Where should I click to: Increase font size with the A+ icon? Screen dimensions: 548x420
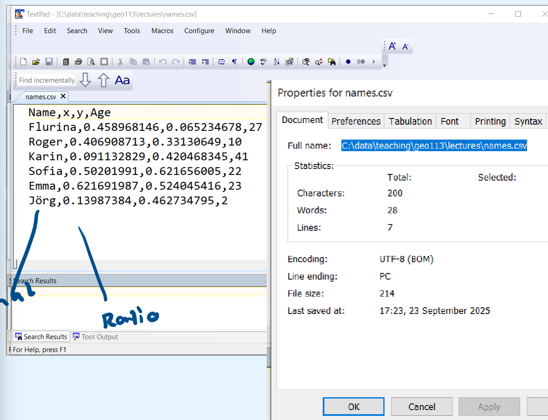coord(393,46)
